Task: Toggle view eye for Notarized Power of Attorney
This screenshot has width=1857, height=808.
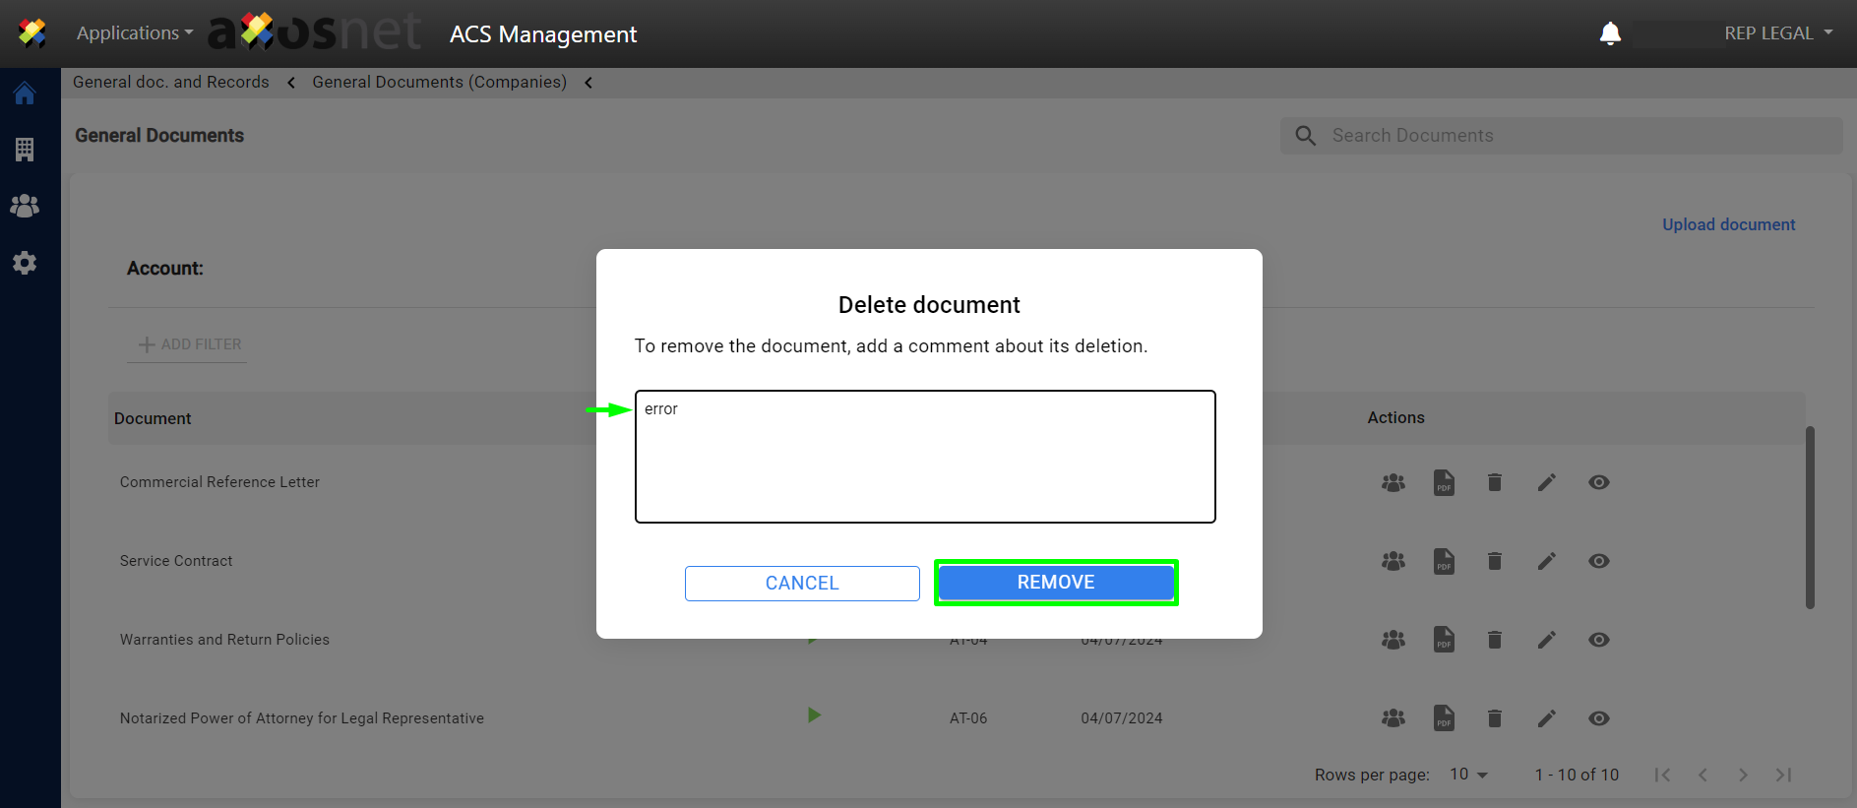Action: tap(1599, 718)
